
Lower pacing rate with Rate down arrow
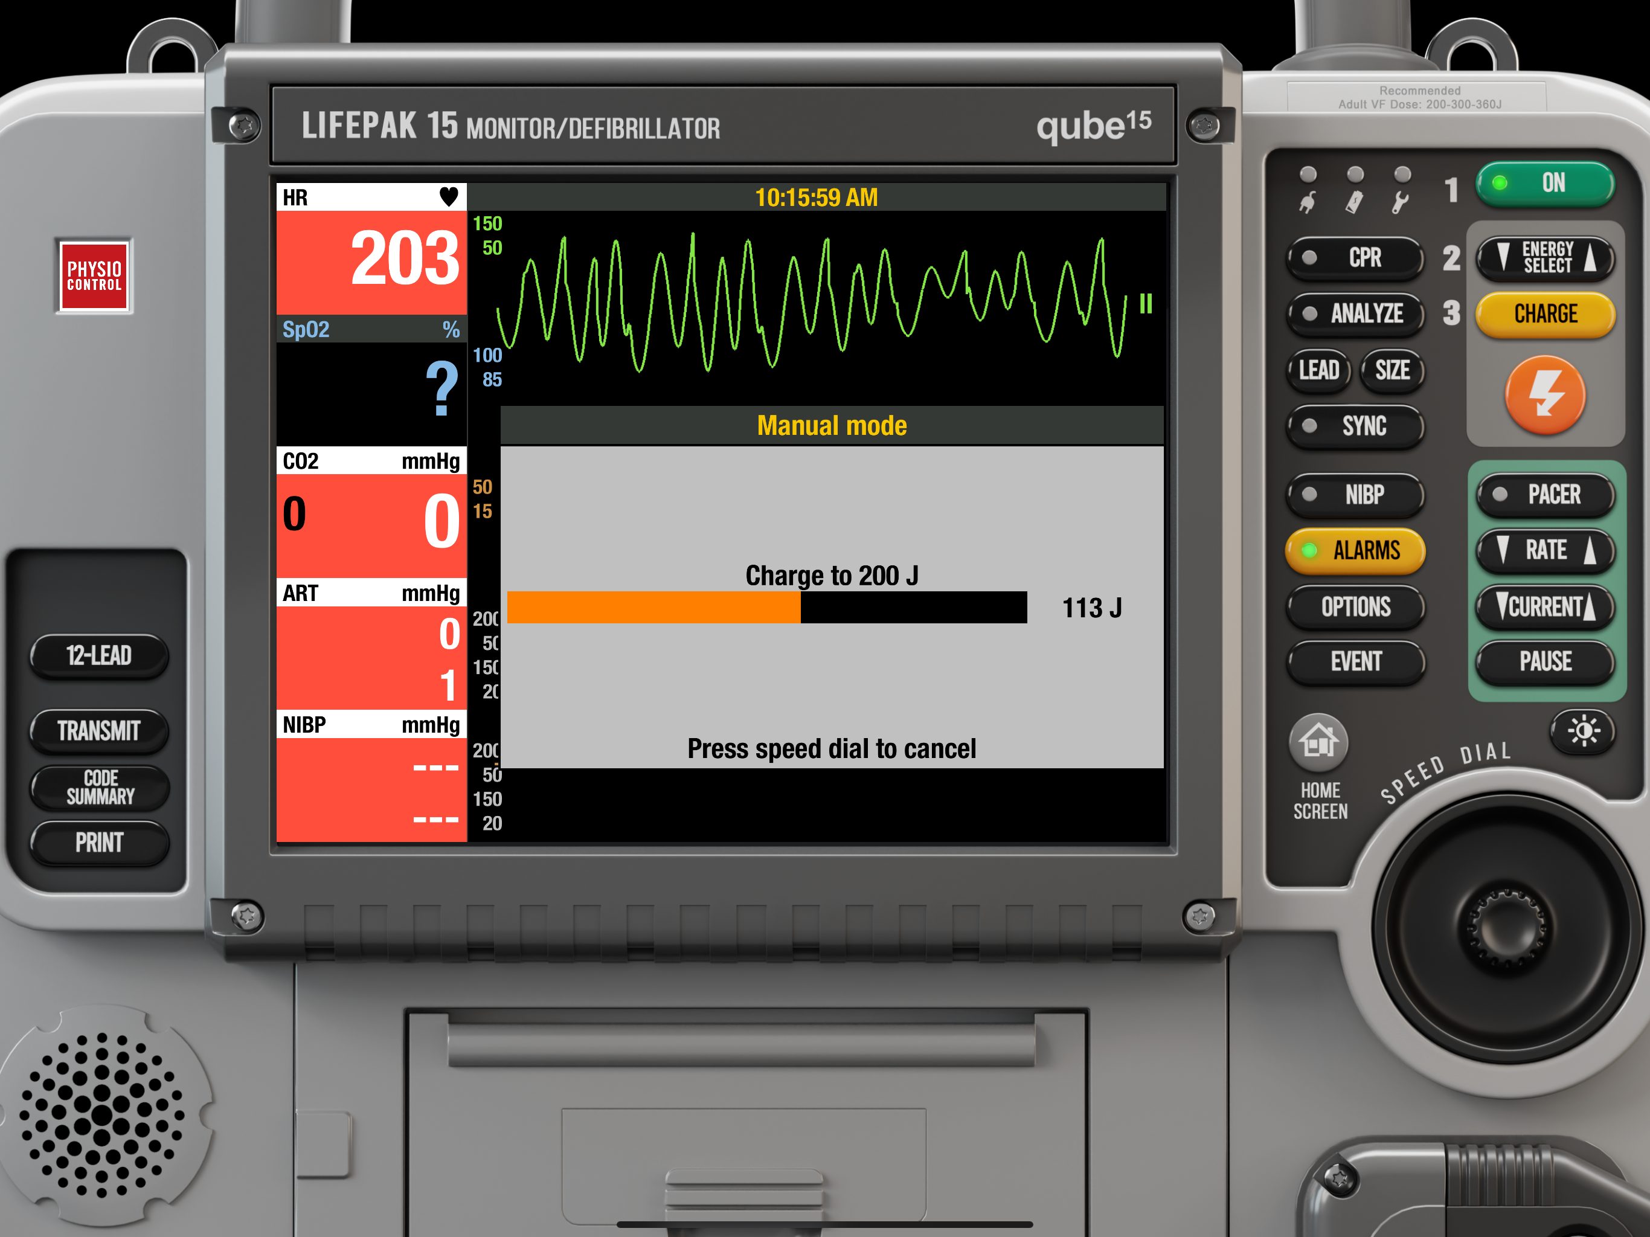click(x=1503, y=550)
